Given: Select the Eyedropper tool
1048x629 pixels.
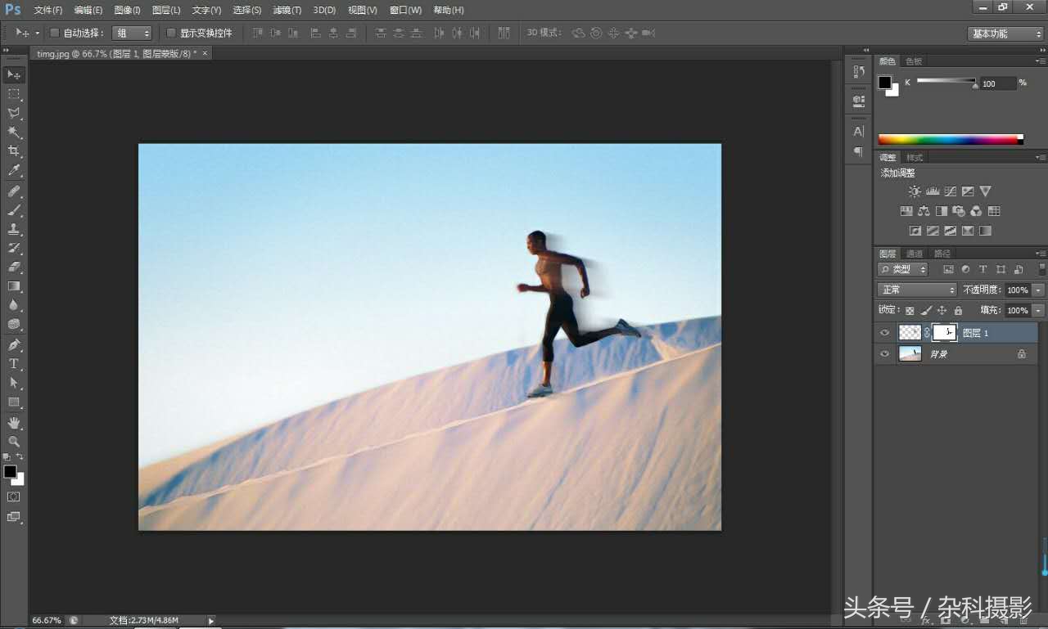Looking at the screenshot, I should (14, 171).
